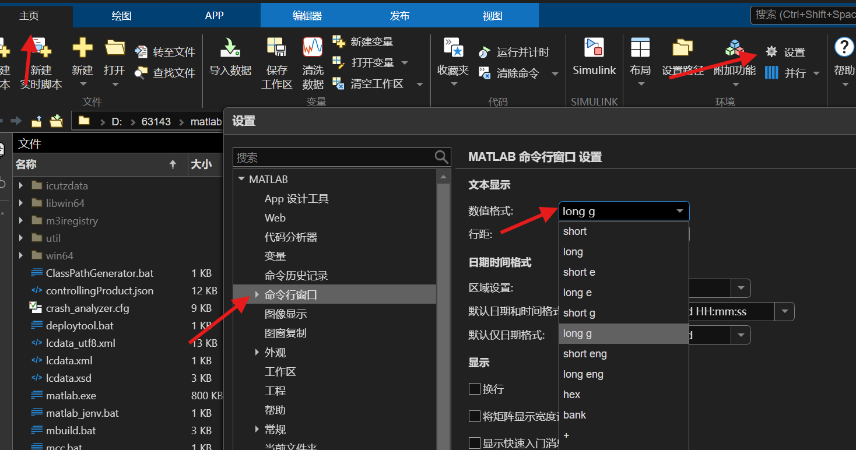Click 清洗数据 (Clean Data) icon
The height and width of the screenshot is (450, 856).
[x=313, y=47]
